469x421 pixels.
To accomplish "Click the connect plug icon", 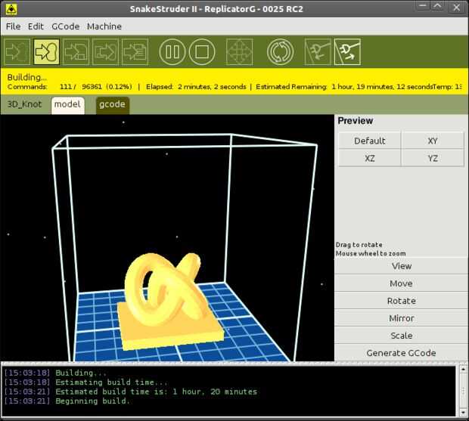I will click(318, 51).
